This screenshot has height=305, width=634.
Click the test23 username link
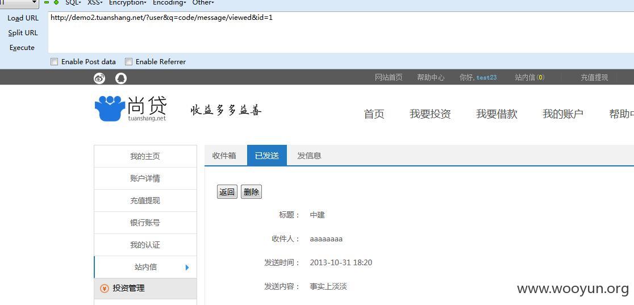coord(486,77)
